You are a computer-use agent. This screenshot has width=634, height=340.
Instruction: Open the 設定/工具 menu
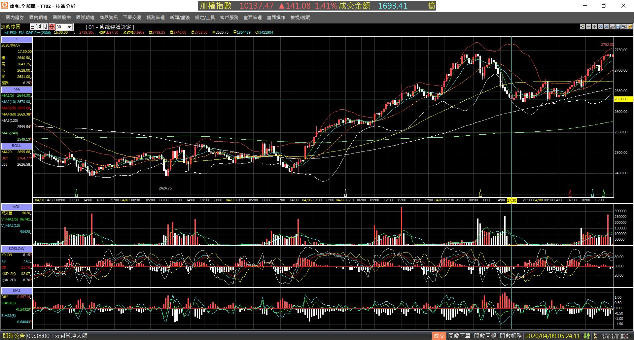205,17
